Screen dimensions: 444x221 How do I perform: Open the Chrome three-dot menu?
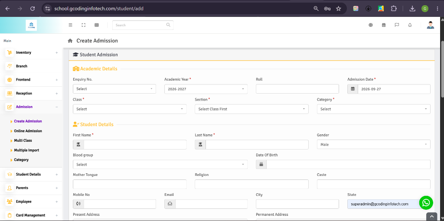(437, 9)
